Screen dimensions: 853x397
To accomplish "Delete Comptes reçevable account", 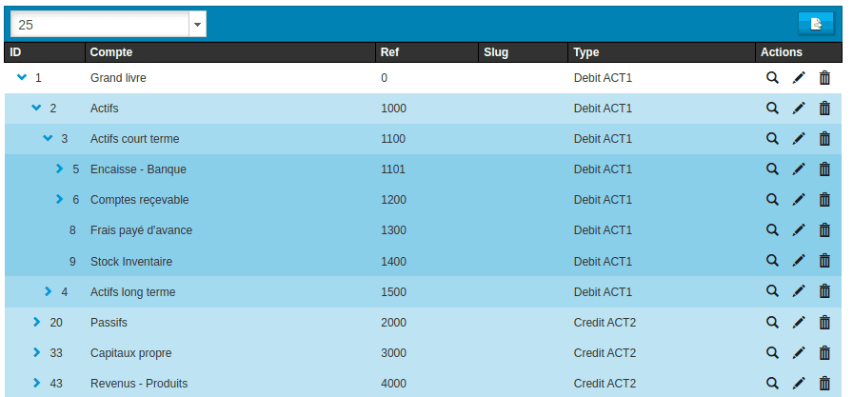I will [x=824, y=200].
